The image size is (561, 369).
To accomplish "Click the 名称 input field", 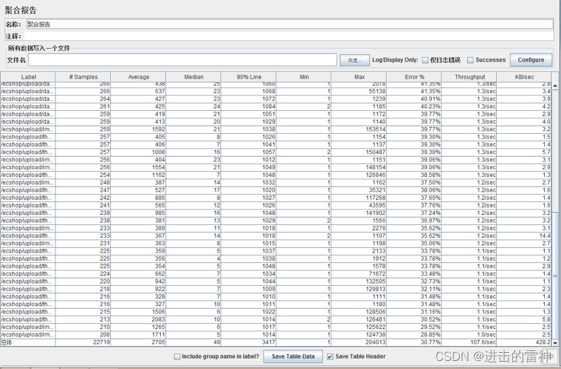I will tap(290, 24).
